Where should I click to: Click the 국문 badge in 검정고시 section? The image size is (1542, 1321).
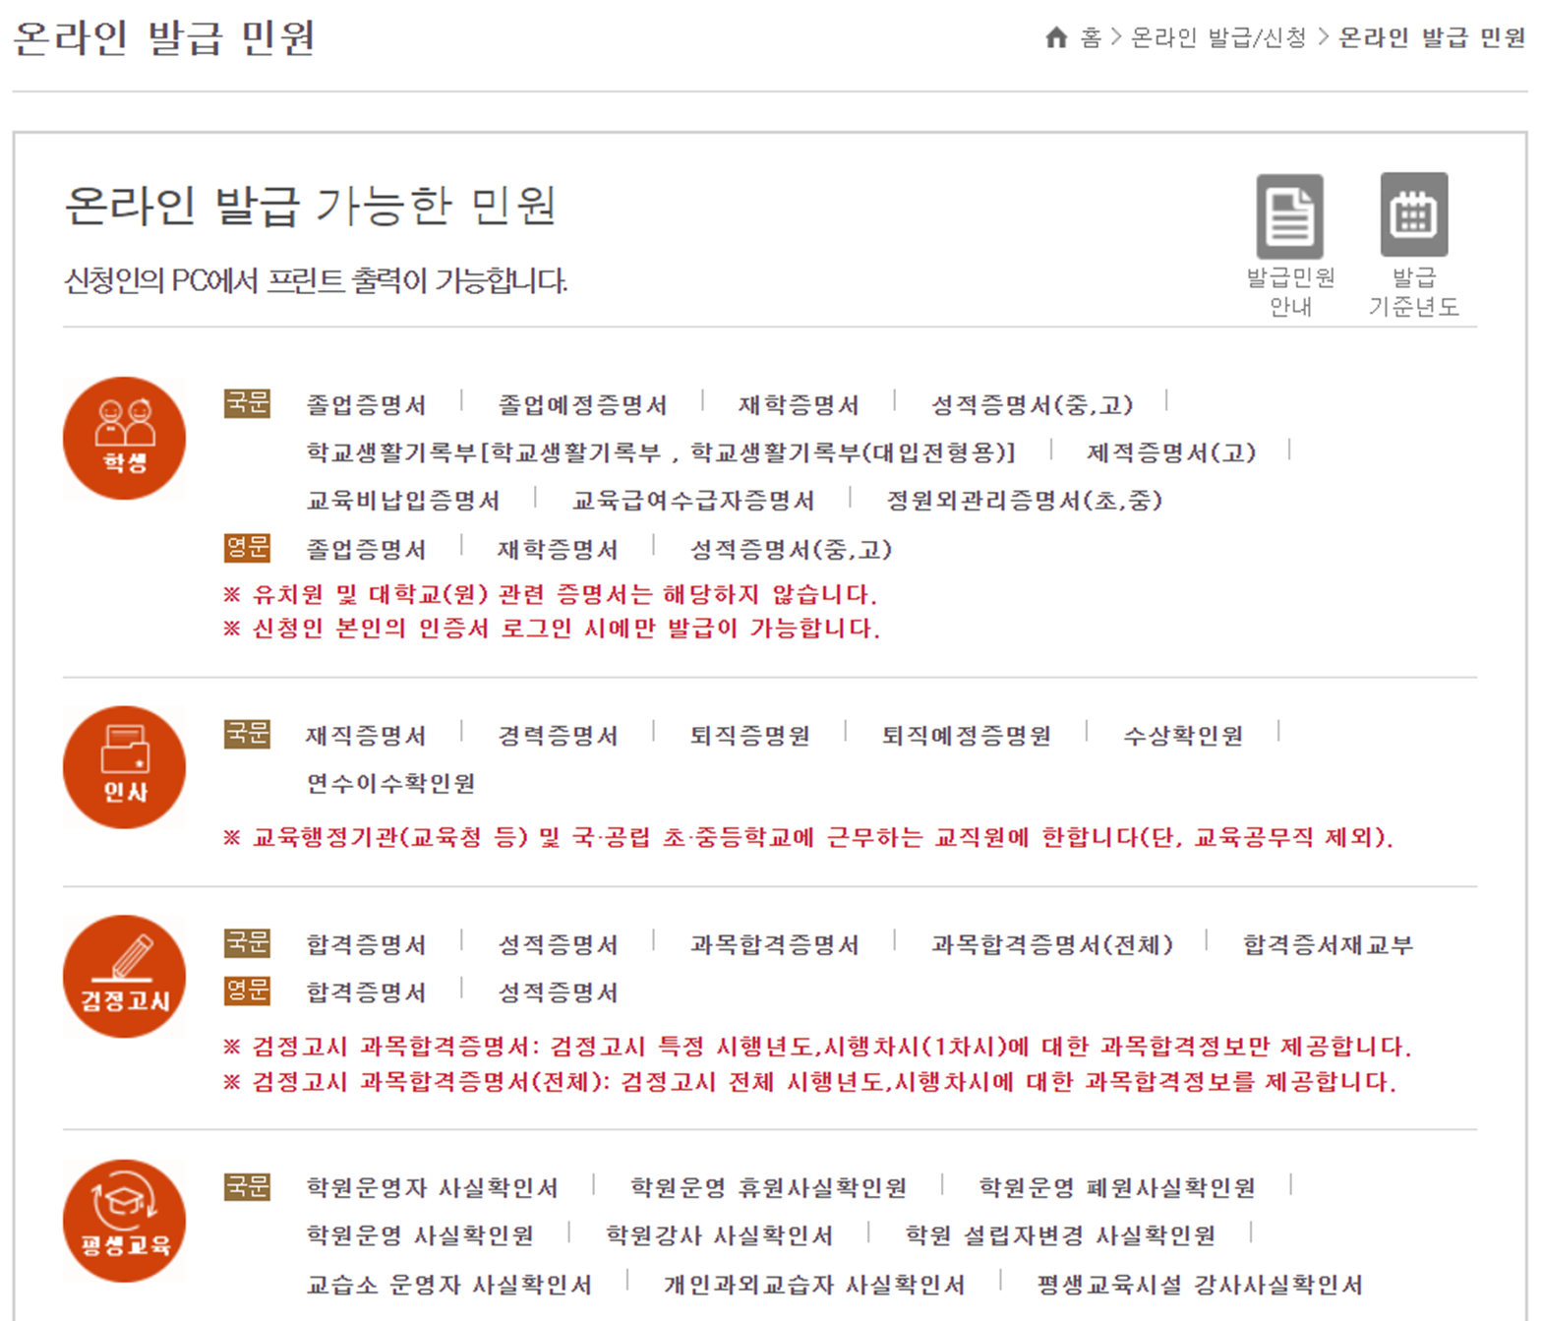[247, 943]
